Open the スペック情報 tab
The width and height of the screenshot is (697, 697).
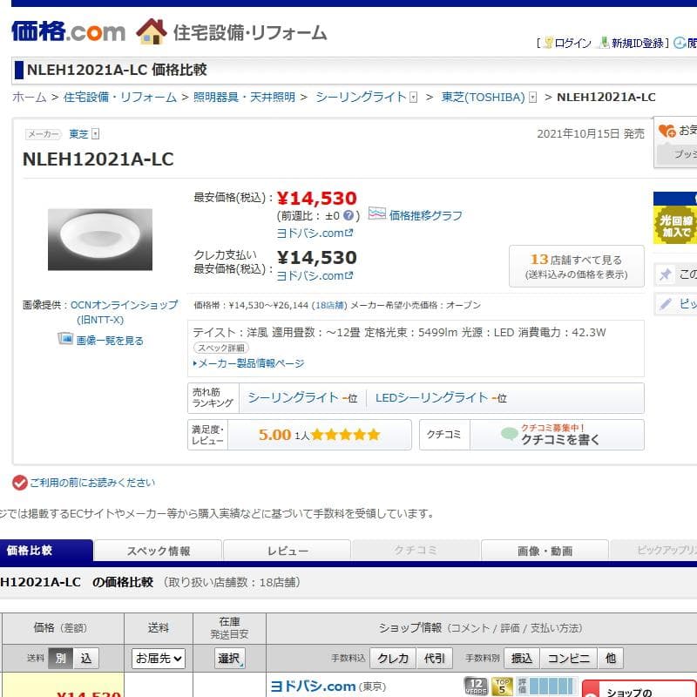point(159,551)
